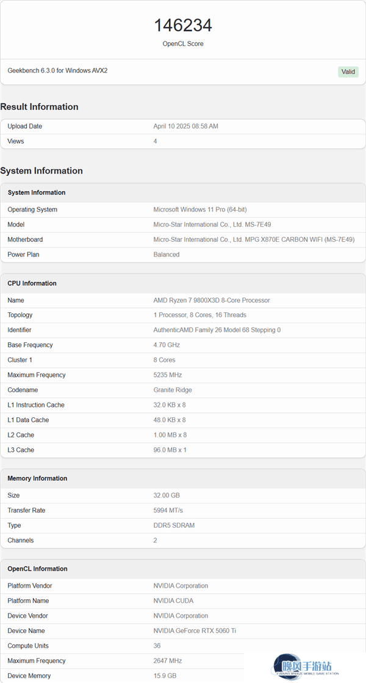This screenshot has height=683, width=366.
Task: Click the Channels value 2
Action: [155, 540]
